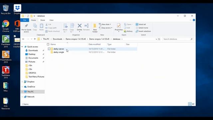Click Select all in ribbon
The width and height of the screenshot is (213, 120).
(x=141, y=24)
